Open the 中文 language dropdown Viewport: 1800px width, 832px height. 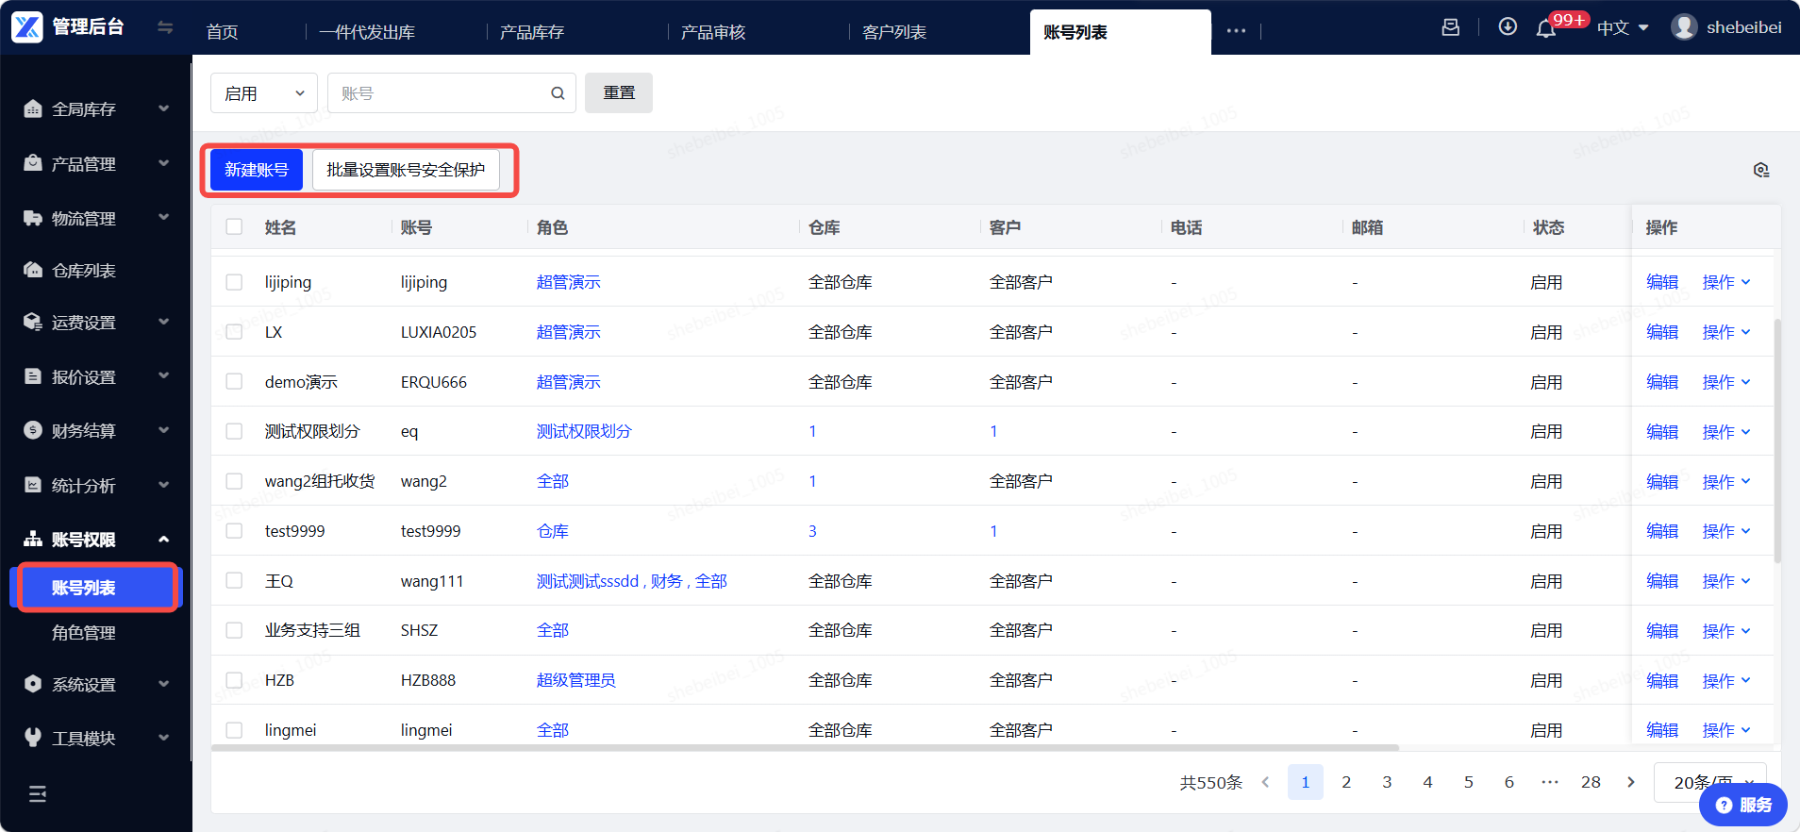pos(1623,28)
